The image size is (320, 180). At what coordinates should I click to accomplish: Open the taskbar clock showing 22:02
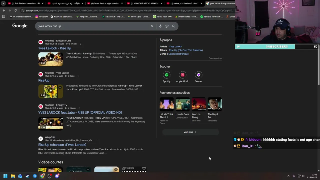(312, 176)
